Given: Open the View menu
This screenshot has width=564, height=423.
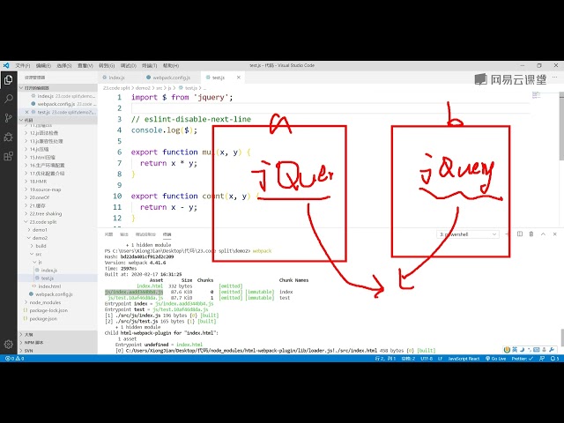Looking at the screenshot, I should (x=85, y=65).
